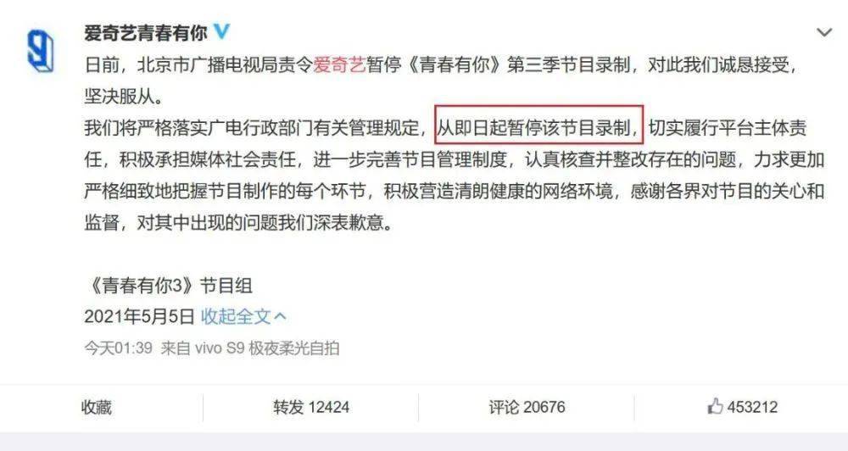Click the 收藏 favorite button
The width and height of the screenshot is (848, 451).
click(97, 407)
